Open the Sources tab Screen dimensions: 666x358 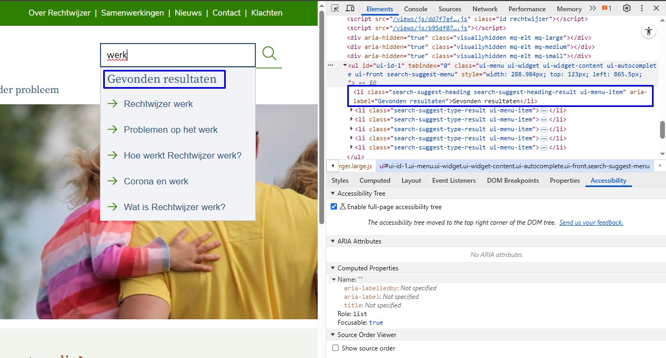click(449, 9)
